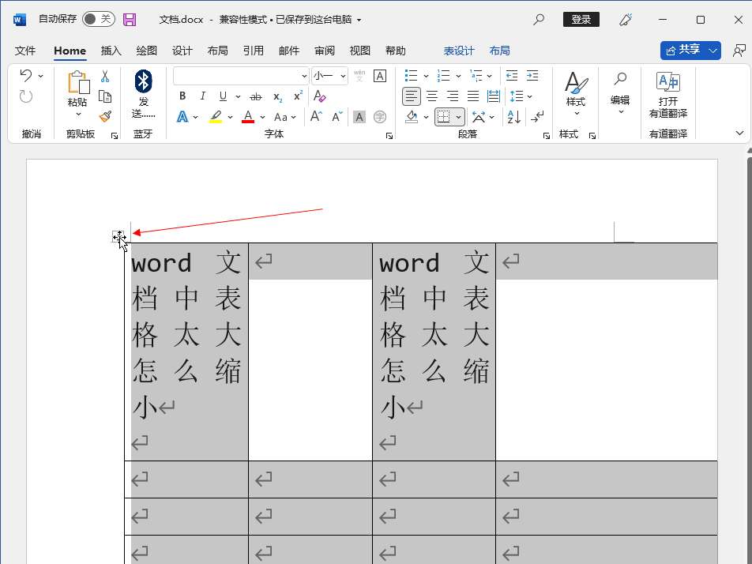752x564 pixels.
Task: Select the Format Painter brush
Action: tap(105, 117)
